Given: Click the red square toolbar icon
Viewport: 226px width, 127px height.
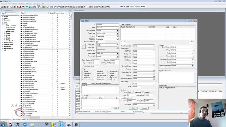Looking at the screenshot, I should 18,7.
